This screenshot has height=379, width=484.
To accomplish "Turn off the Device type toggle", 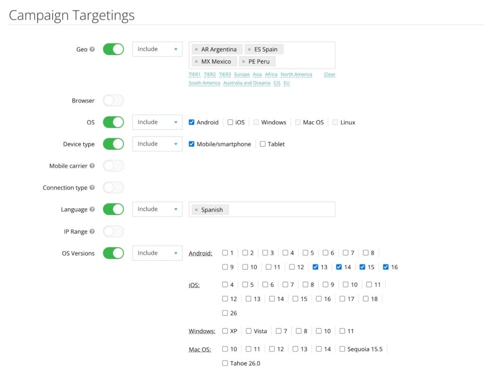I will click(x=113, y=144).
